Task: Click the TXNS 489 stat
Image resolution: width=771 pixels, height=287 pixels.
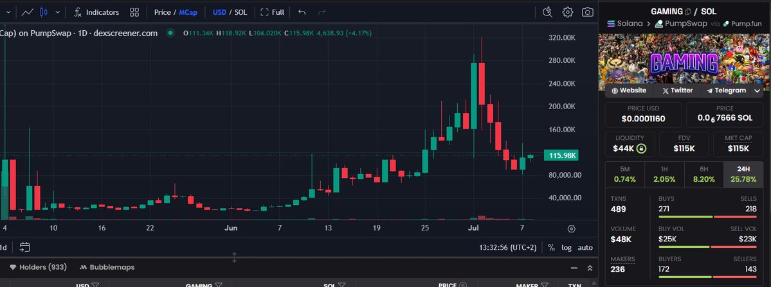Action: point(619,205)
